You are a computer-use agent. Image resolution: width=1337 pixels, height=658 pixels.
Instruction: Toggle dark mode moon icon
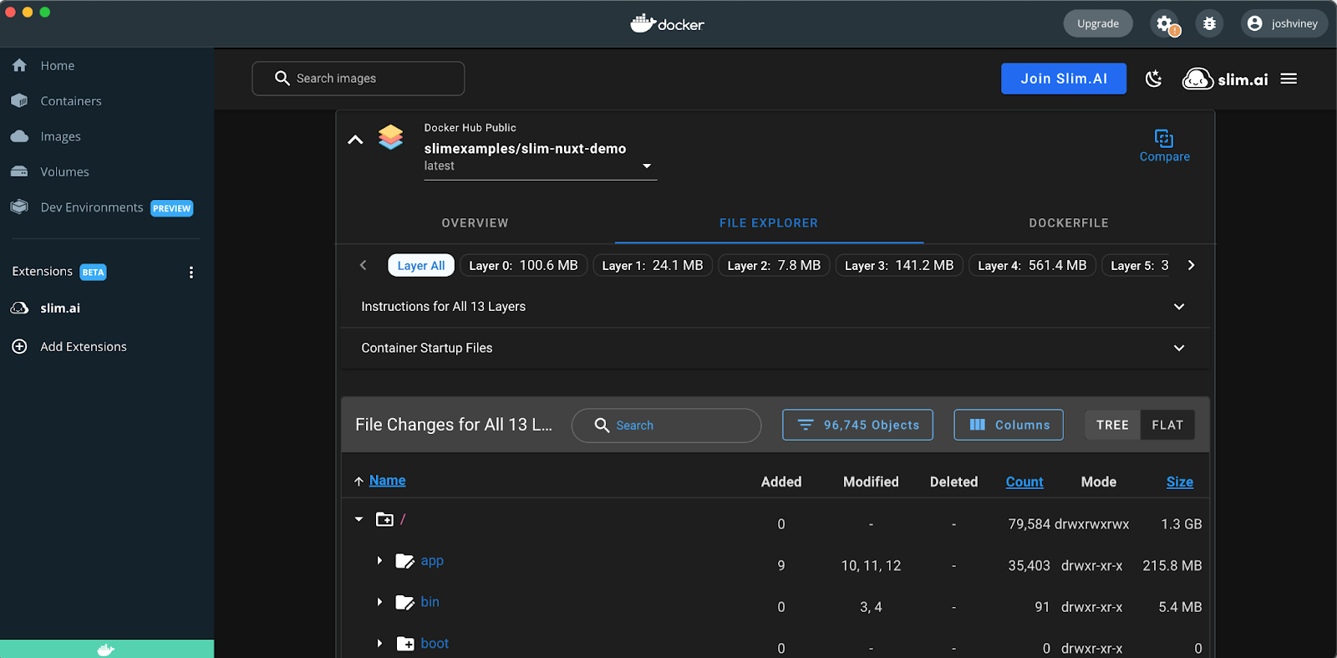coord(1154,79)
